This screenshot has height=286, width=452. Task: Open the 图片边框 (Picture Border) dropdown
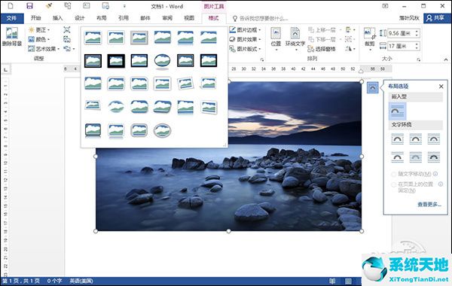coord(246,29)
